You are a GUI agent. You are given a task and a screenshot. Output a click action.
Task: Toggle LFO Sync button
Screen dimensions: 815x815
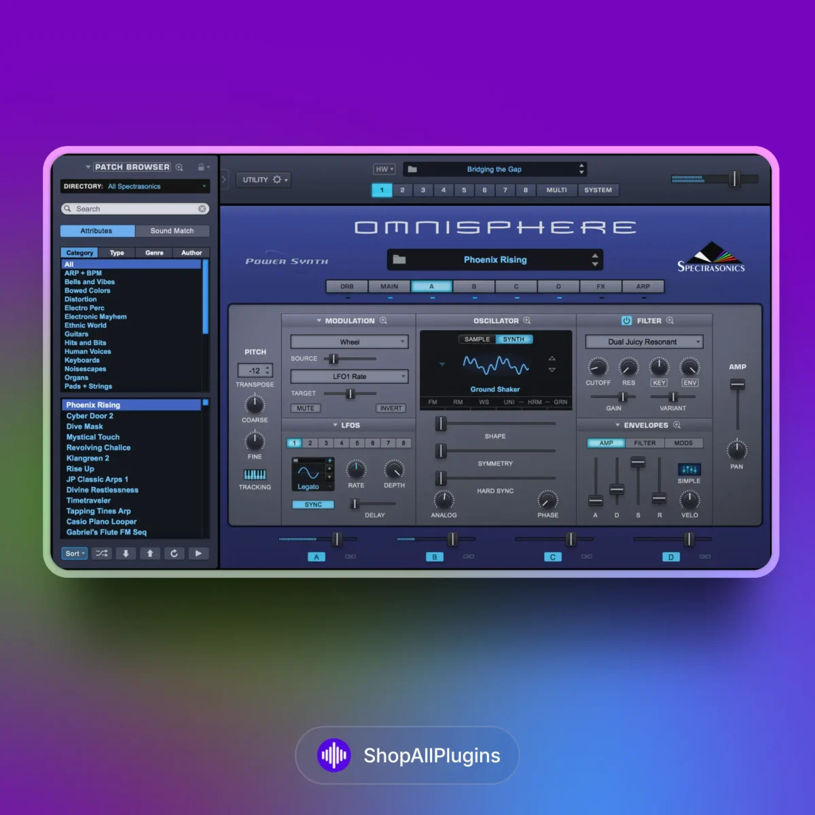click(x=313, y=505)
